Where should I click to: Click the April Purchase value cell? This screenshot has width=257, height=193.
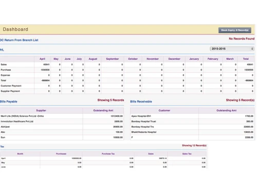tap(42, 70)
